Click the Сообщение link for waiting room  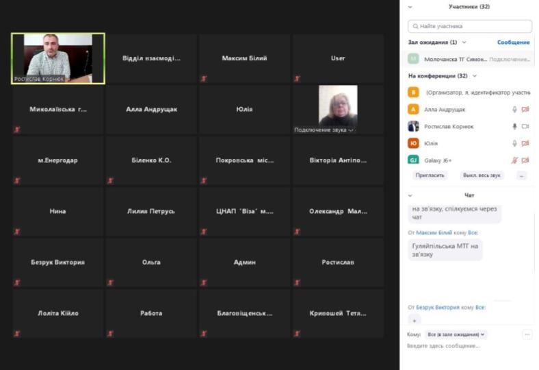click(513, 42)
